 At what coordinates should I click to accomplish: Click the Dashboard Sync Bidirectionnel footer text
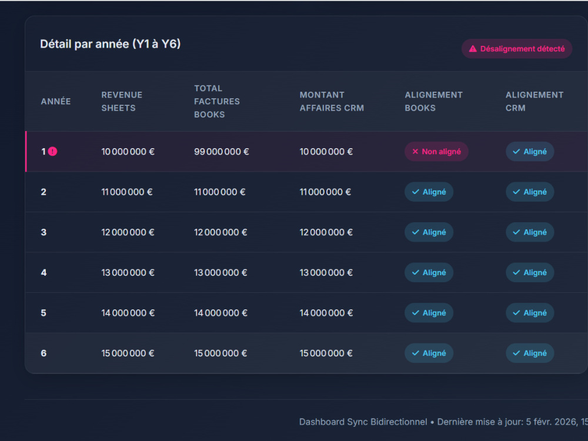(363, 422)
